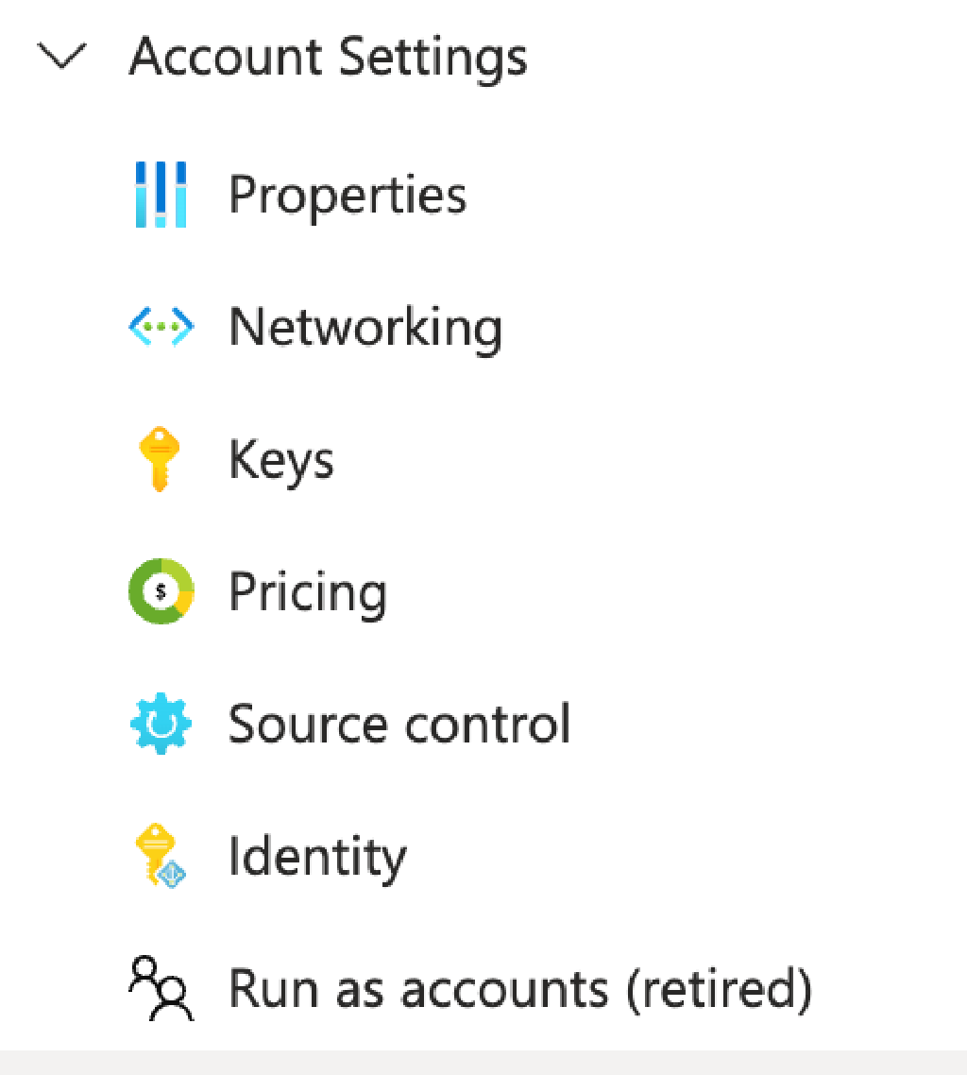The height and width of the screenshot is (1075, 967).
Task: Open the Networking settings page
Action: tap(365, 326)
